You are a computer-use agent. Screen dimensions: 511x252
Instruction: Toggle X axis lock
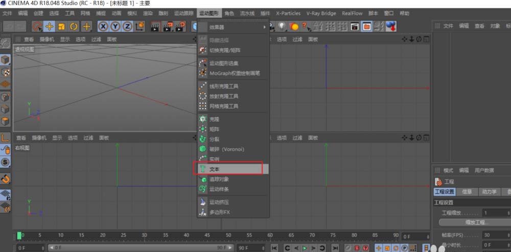[103, 27]
